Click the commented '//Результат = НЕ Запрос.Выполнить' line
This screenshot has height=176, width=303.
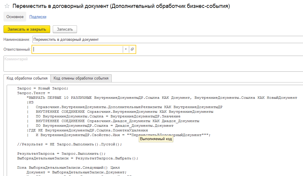click(x=70, y=144)
